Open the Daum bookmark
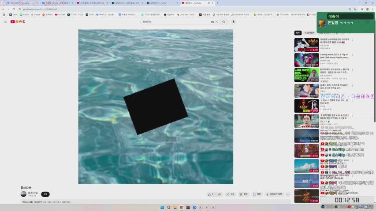Image resolution: width=376 pixels, height=211 pixels. tap(13, 15)
